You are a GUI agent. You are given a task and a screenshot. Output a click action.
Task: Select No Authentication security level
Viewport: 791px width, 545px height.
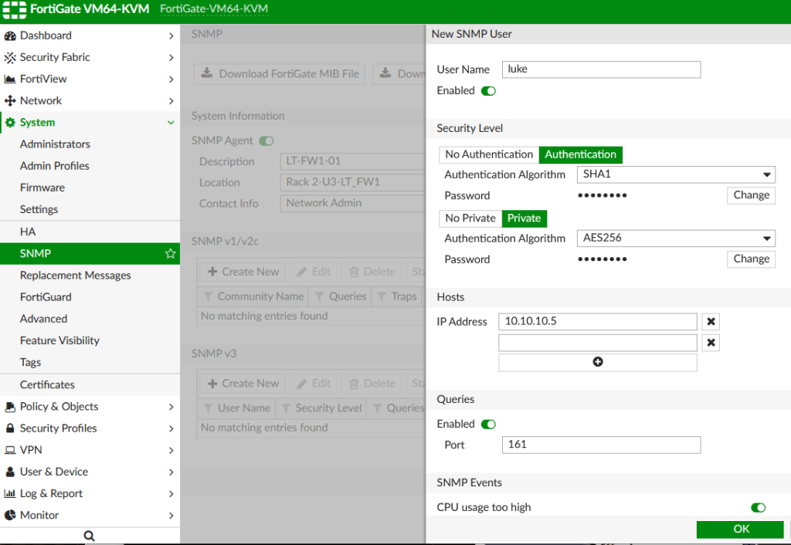tap(489, 154)
